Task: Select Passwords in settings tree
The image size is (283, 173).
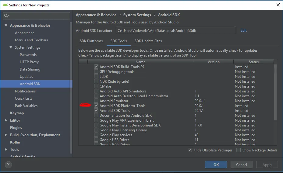Action: pyautogui.click(x=28, y=55)
